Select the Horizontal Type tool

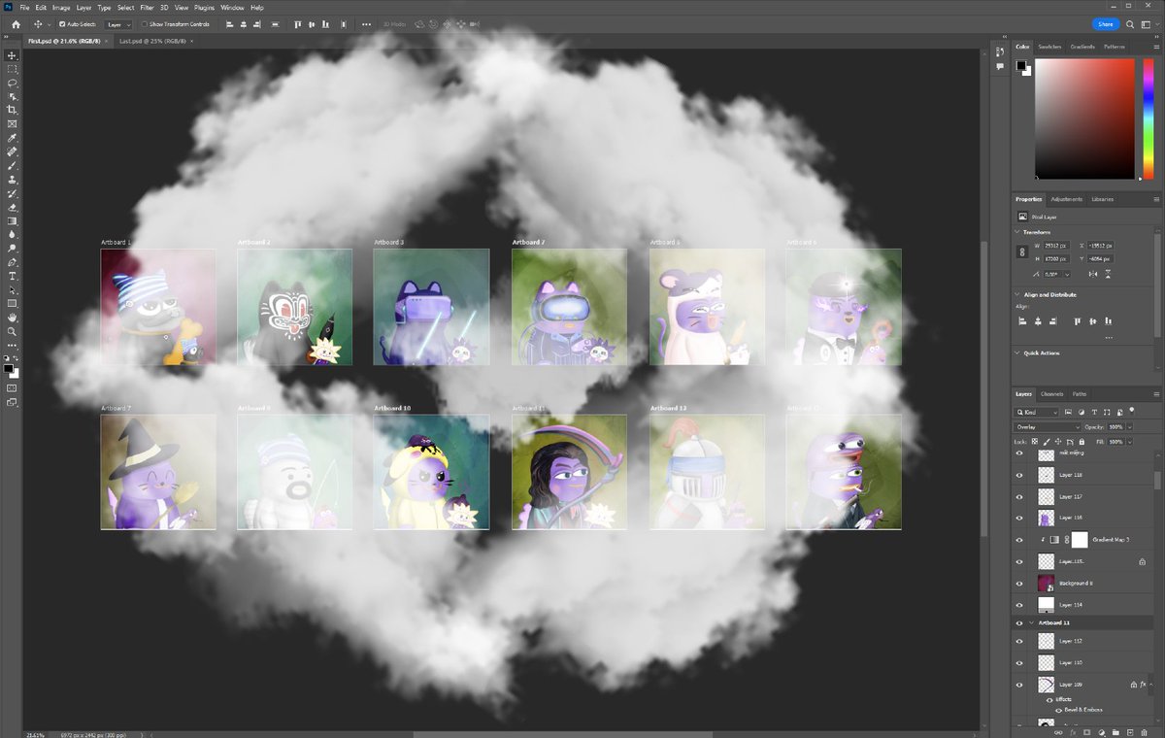[12, 276]
